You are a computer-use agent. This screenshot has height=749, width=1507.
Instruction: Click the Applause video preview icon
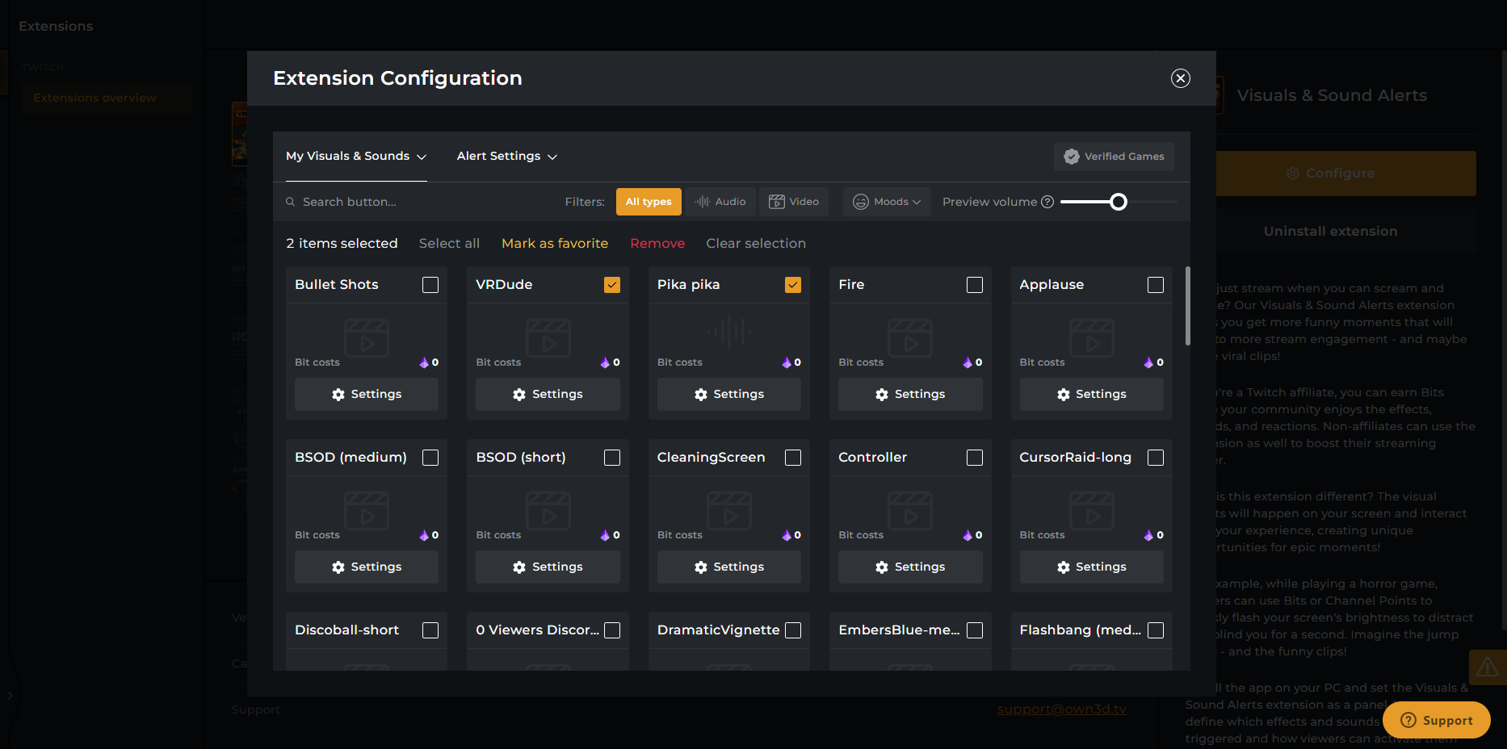[1092, 337]
